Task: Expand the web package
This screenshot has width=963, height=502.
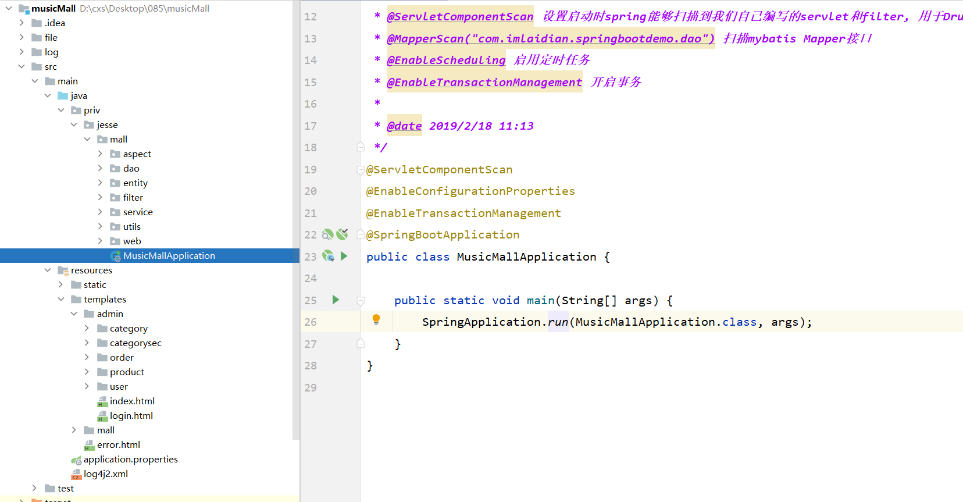Action: click(100, 241)
